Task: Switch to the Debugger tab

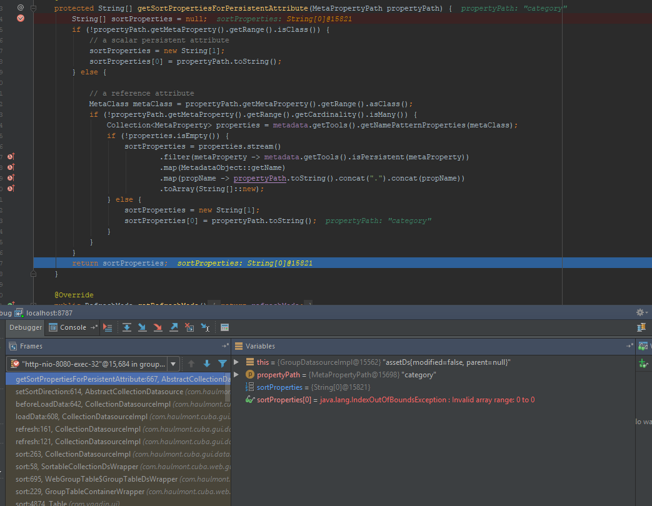Action: tap(26, 327)
